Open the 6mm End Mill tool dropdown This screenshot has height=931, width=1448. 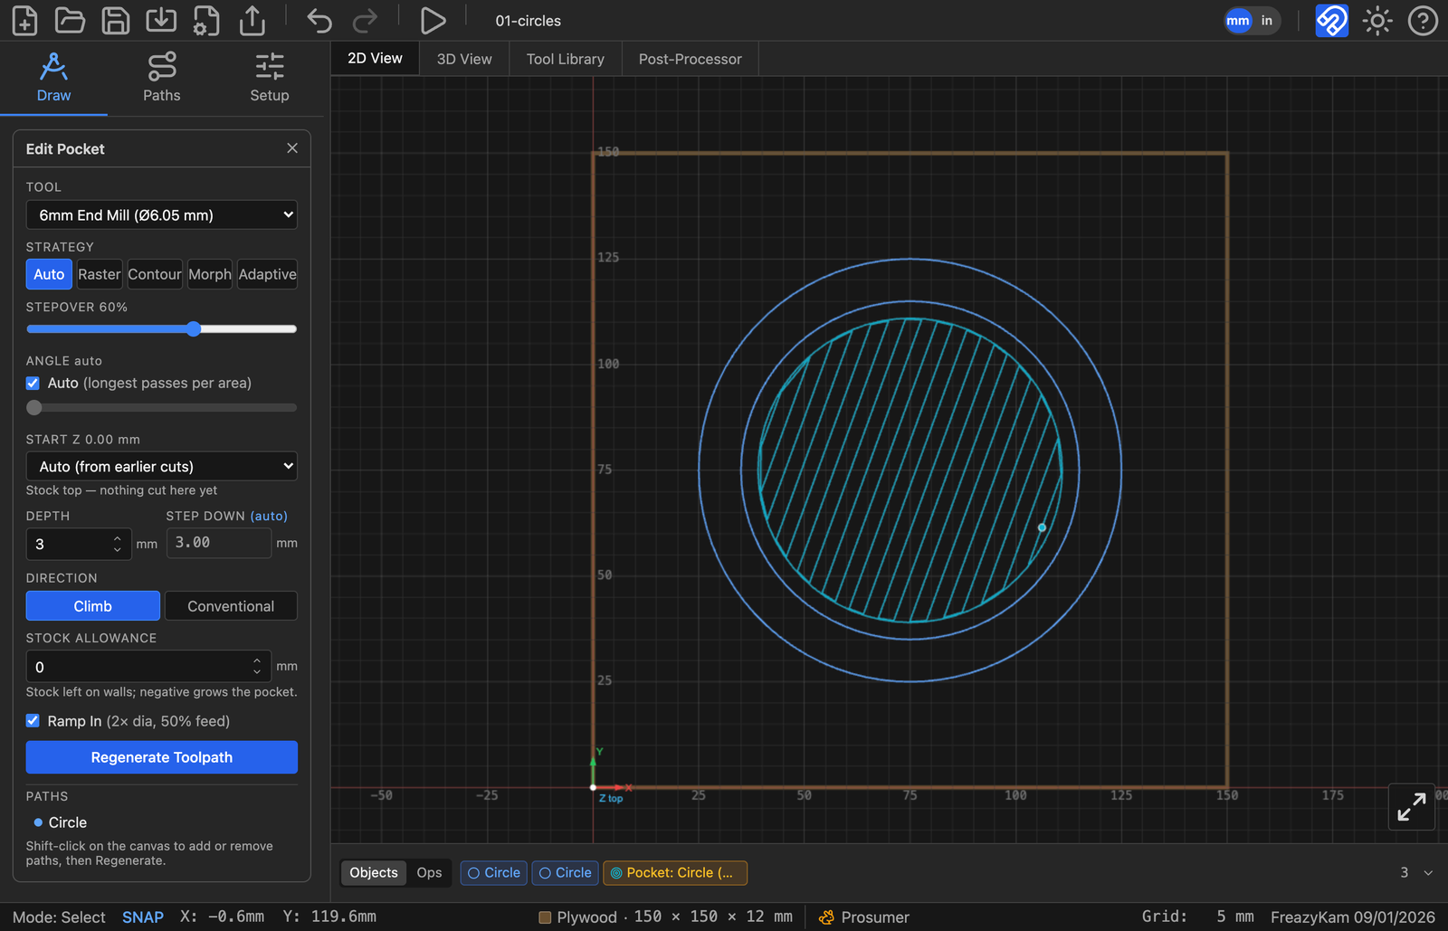point(162,215)
